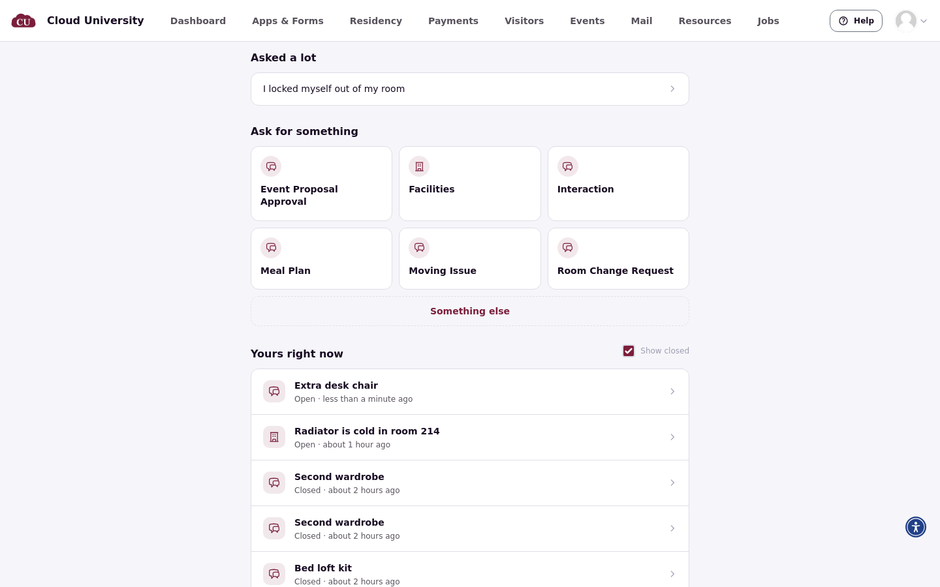The image size is (940, 587).
Task: Open the user avatar profile icon
Action: click(905, 21)
